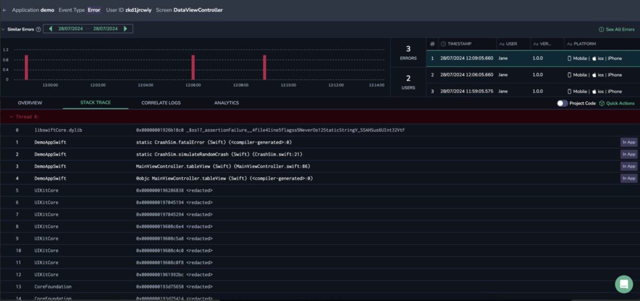Select error row 11:59:05.575
Viewport: 640px width, 301px height.
click(533, 91)
